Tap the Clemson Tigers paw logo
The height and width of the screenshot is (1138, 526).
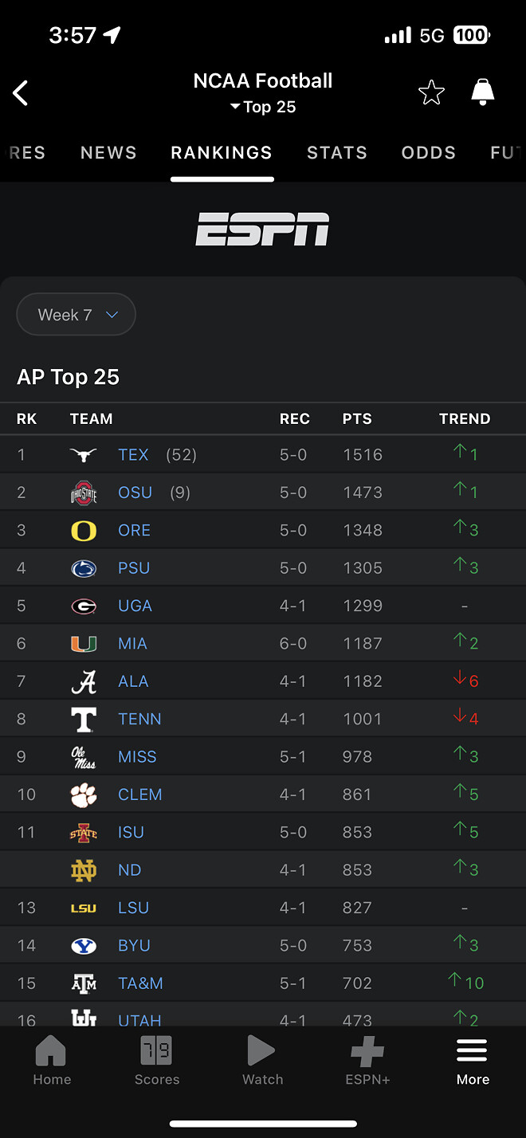click(x=84, y=794)
